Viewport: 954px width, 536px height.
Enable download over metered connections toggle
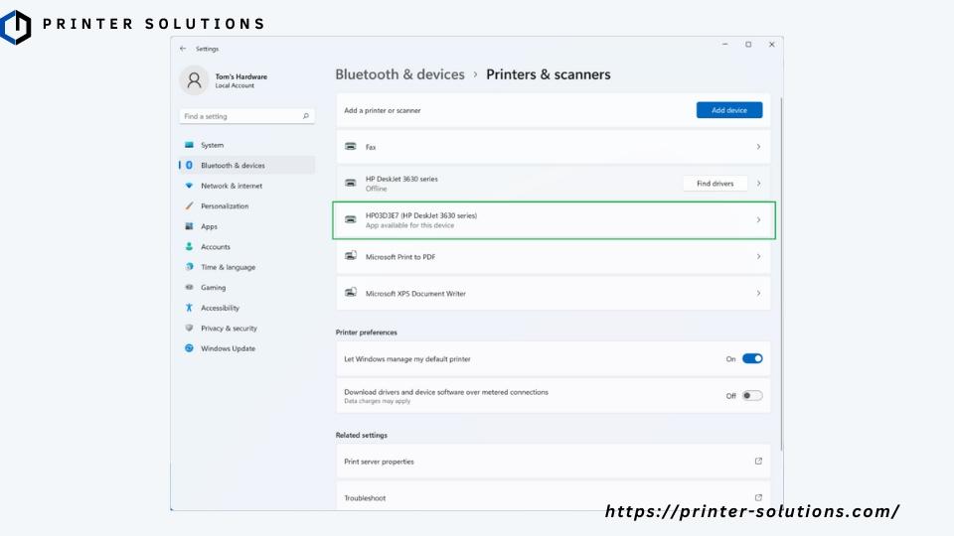(752, 396)
